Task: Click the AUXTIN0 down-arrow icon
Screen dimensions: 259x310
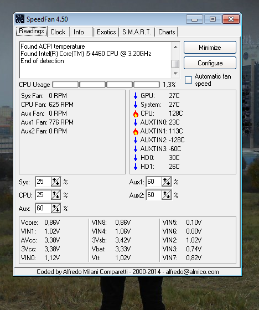Action: [136, 122]
